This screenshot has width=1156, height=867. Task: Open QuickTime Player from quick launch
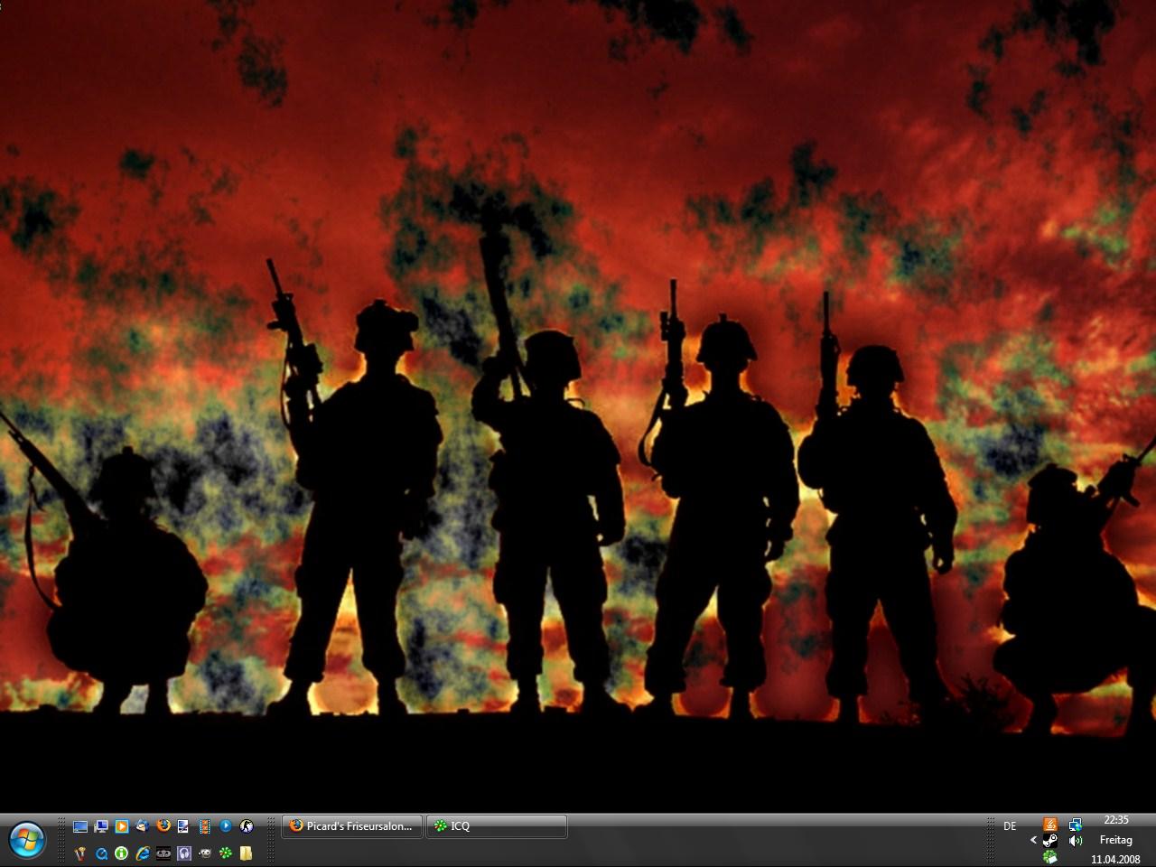click(101, 853)
